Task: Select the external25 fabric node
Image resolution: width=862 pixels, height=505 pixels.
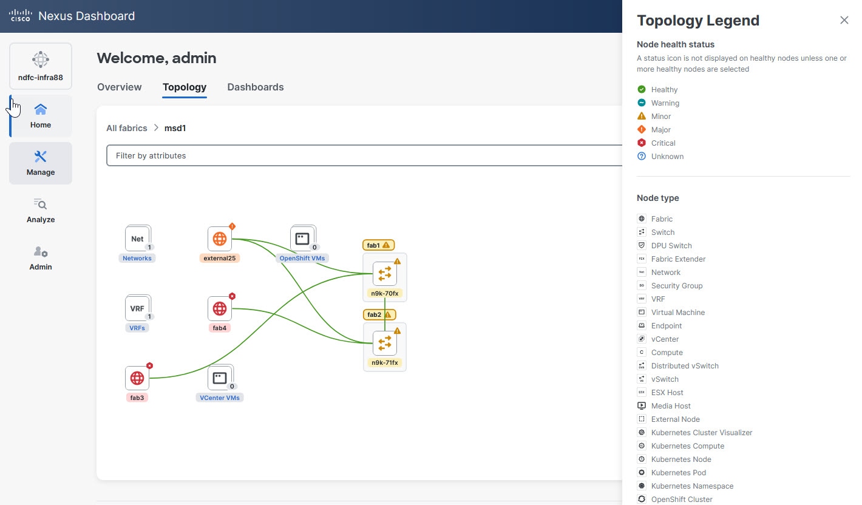Action: tap(220, 239)
